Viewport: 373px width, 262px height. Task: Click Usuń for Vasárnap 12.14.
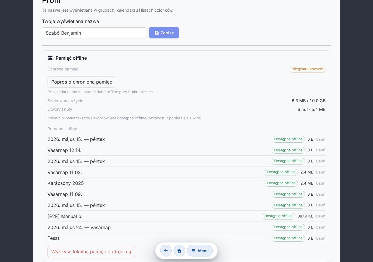(321, 150)
